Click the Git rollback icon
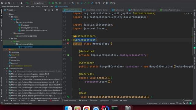196x110 pixels. click(99, 3)
